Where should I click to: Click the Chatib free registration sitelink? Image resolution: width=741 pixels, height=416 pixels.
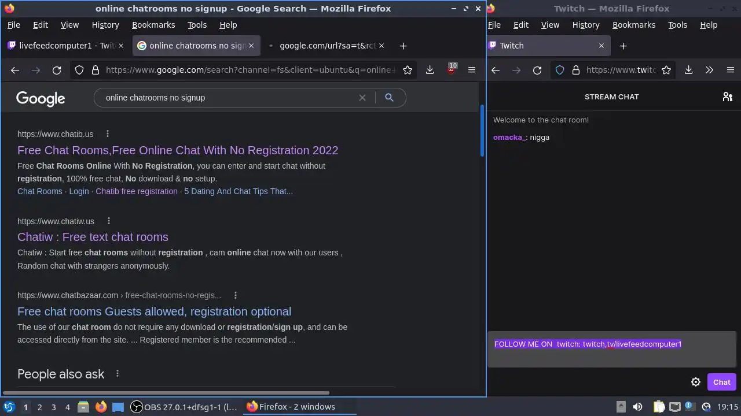[x=137, y=191]
